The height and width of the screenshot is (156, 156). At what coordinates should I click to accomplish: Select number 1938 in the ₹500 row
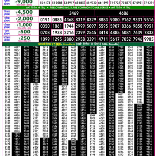coord(57,32)
